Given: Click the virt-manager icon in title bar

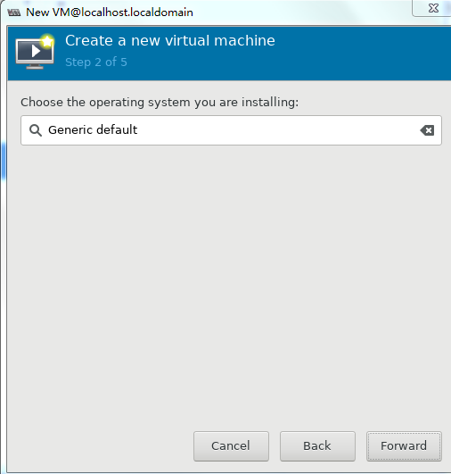Looking at the screenshot, I should [14, 12].
